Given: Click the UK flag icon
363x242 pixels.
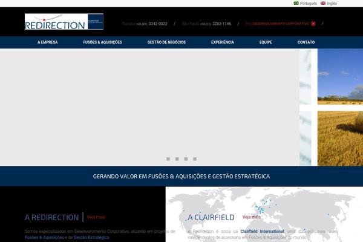Looking at the screenshot, I should point(323,3).
